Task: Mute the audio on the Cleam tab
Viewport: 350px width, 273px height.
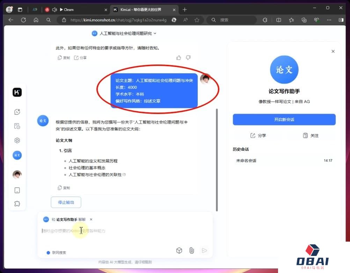Action: pyautogui.click(x=54, y=10)
